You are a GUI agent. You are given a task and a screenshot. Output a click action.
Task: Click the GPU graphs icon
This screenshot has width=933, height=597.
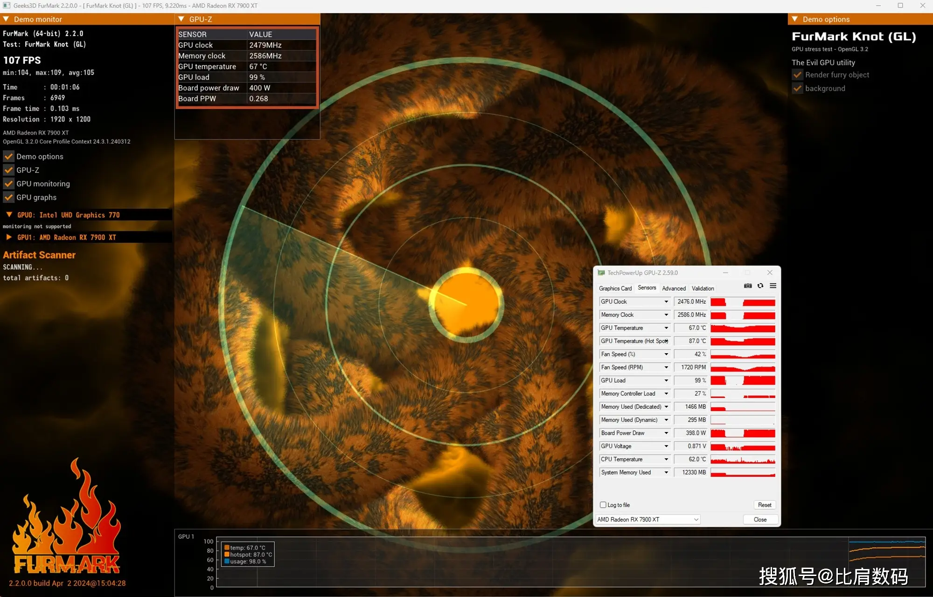tap(9, 197)
